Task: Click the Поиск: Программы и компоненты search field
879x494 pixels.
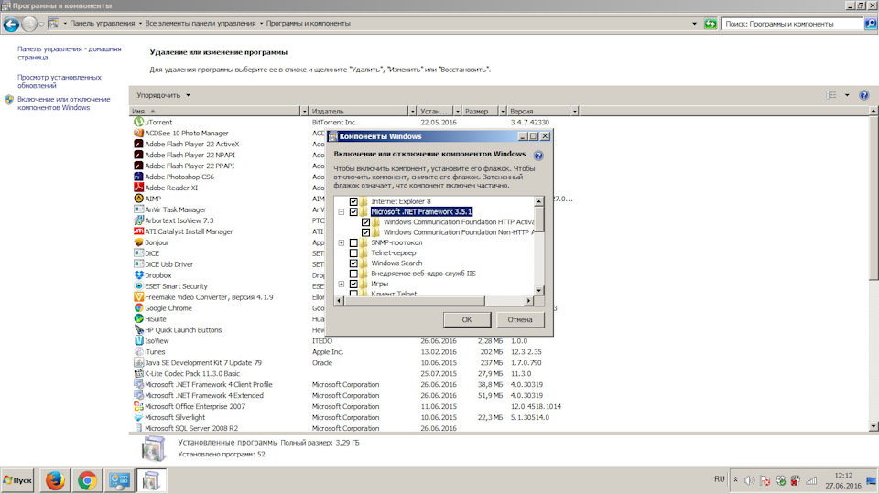Action: click(791, 24)
